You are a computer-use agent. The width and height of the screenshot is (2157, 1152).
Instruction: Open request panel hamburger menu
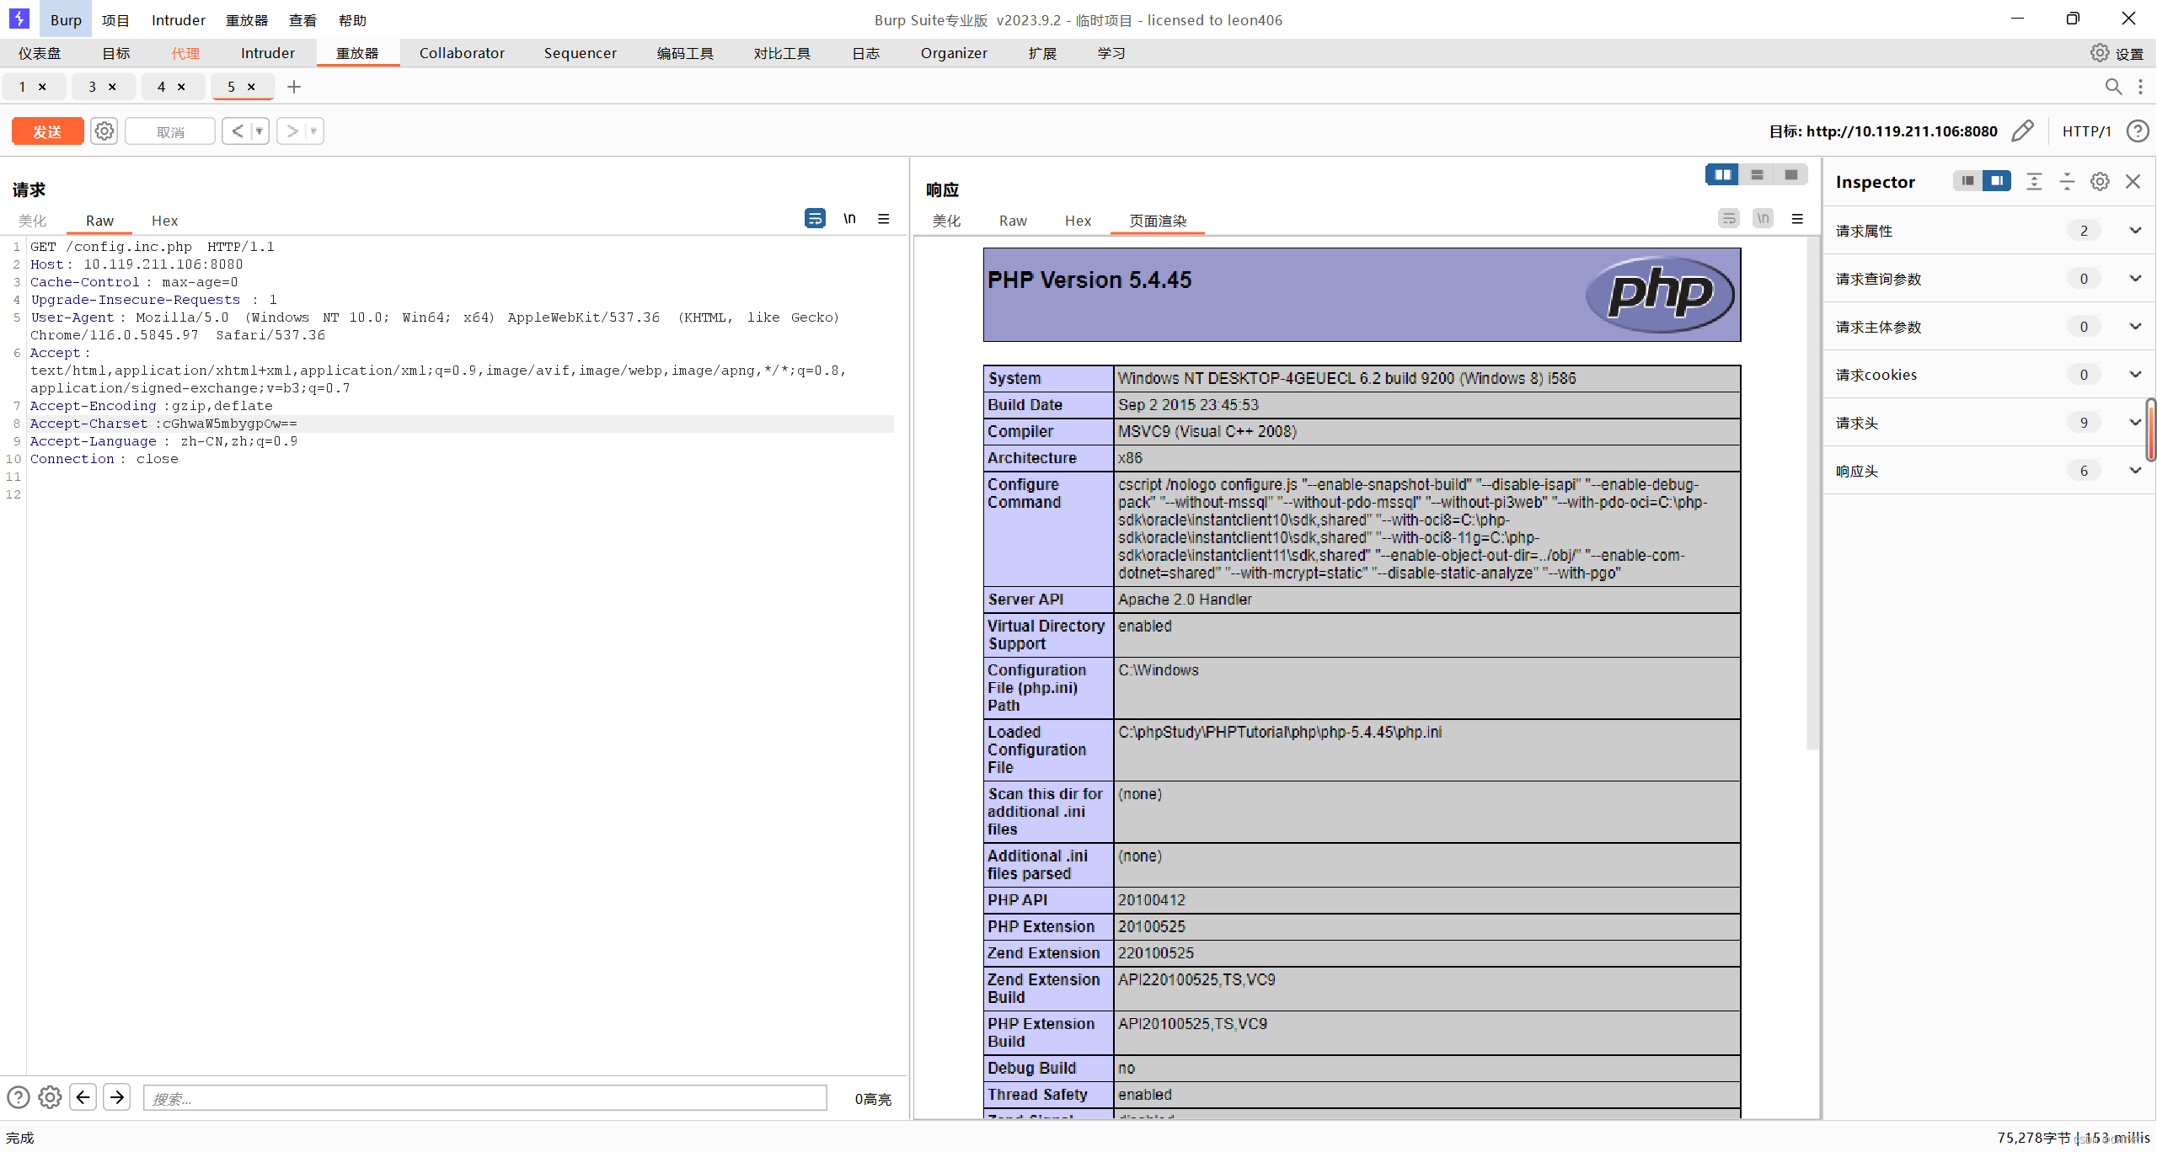pos(884,219)
